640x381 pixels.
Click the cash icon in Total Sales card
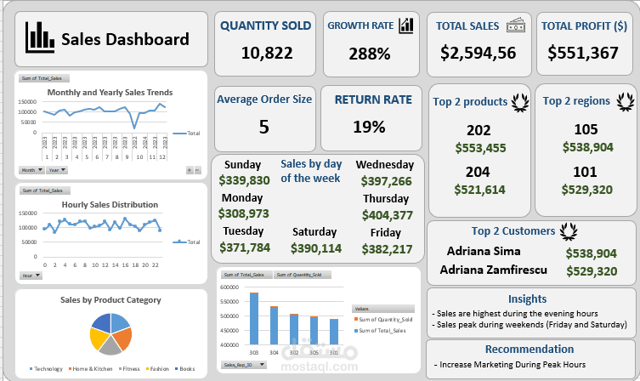[x=516, y=26]
